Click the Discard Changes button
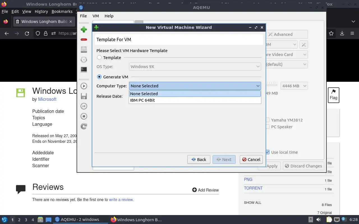This screenshot has height=224, width=359. tap(303, 166)
